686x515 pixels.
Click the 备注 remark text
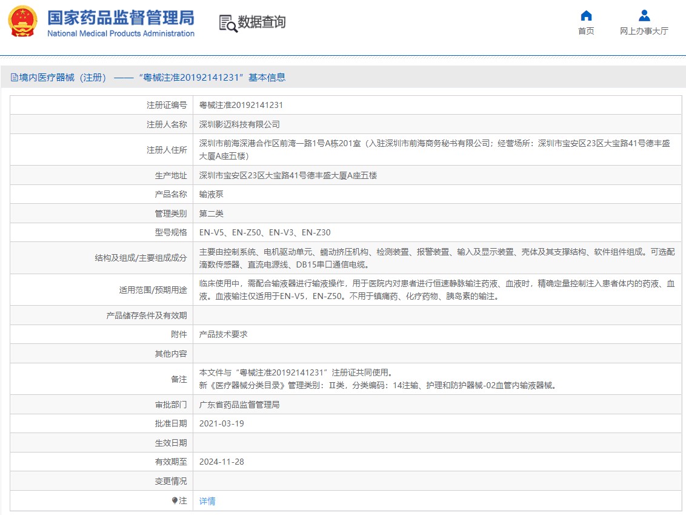click(378, 379)
